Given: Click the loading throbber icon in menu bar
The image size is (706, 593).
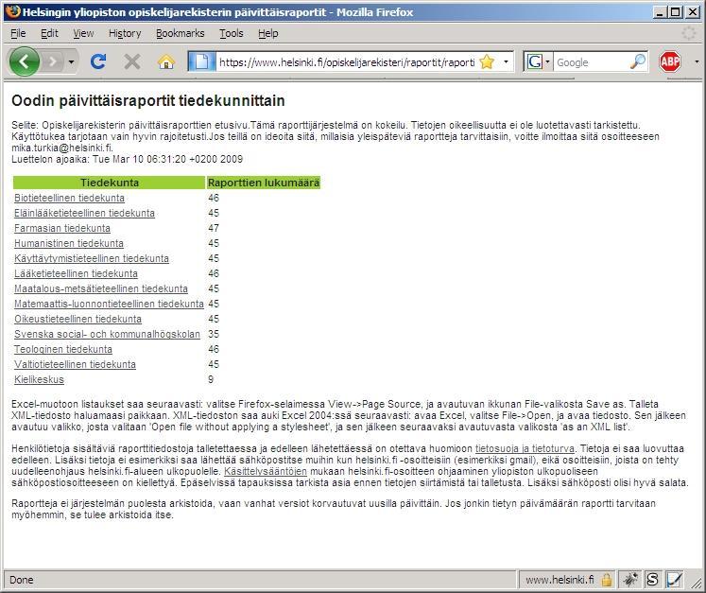Looking at the screenshot, I should 688,33.
